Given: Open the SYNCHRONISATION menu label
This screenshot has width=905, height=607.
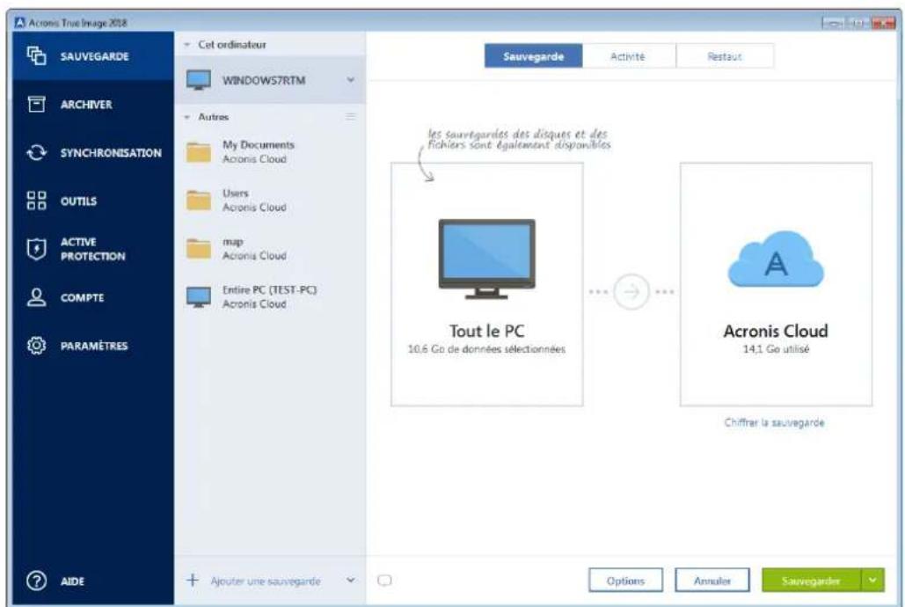Looking at the screenshot, I should click(x=111, y=152).
